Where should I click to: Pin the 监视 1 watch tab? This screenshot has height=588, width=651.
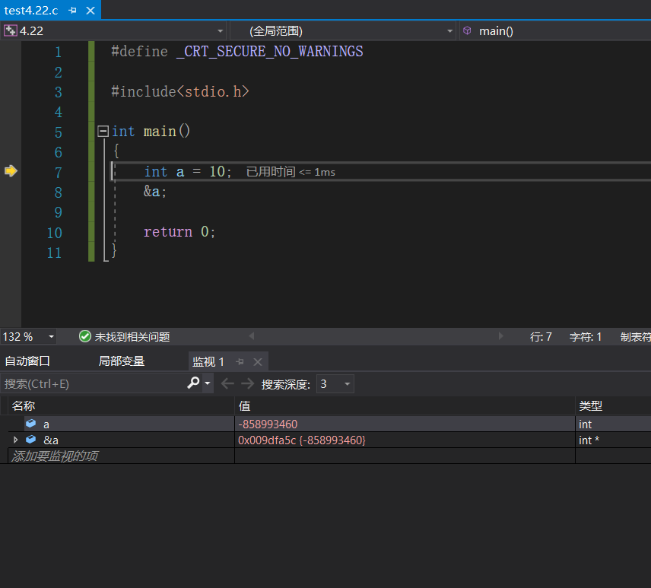[240, 361]
